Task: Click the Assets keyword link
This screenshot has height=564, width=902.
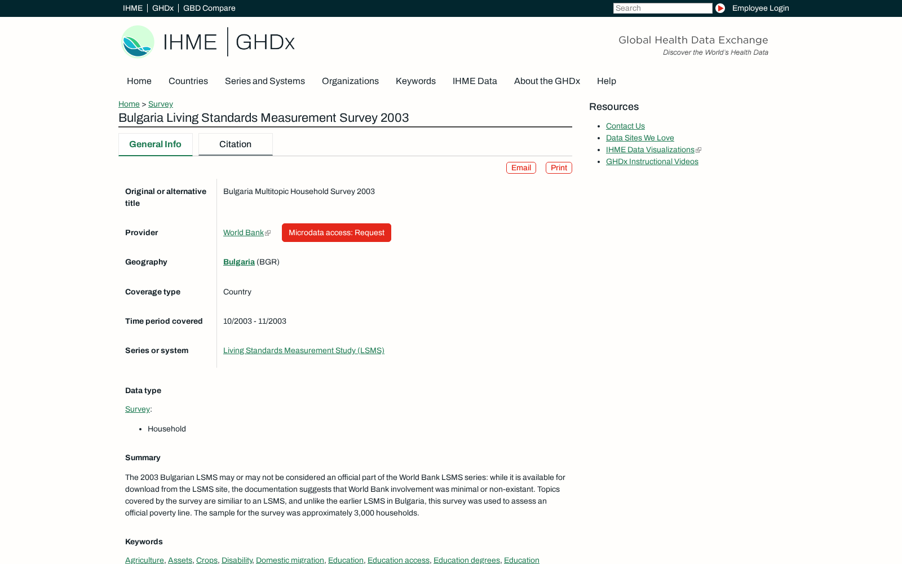Action: click(x=180, y=560)
